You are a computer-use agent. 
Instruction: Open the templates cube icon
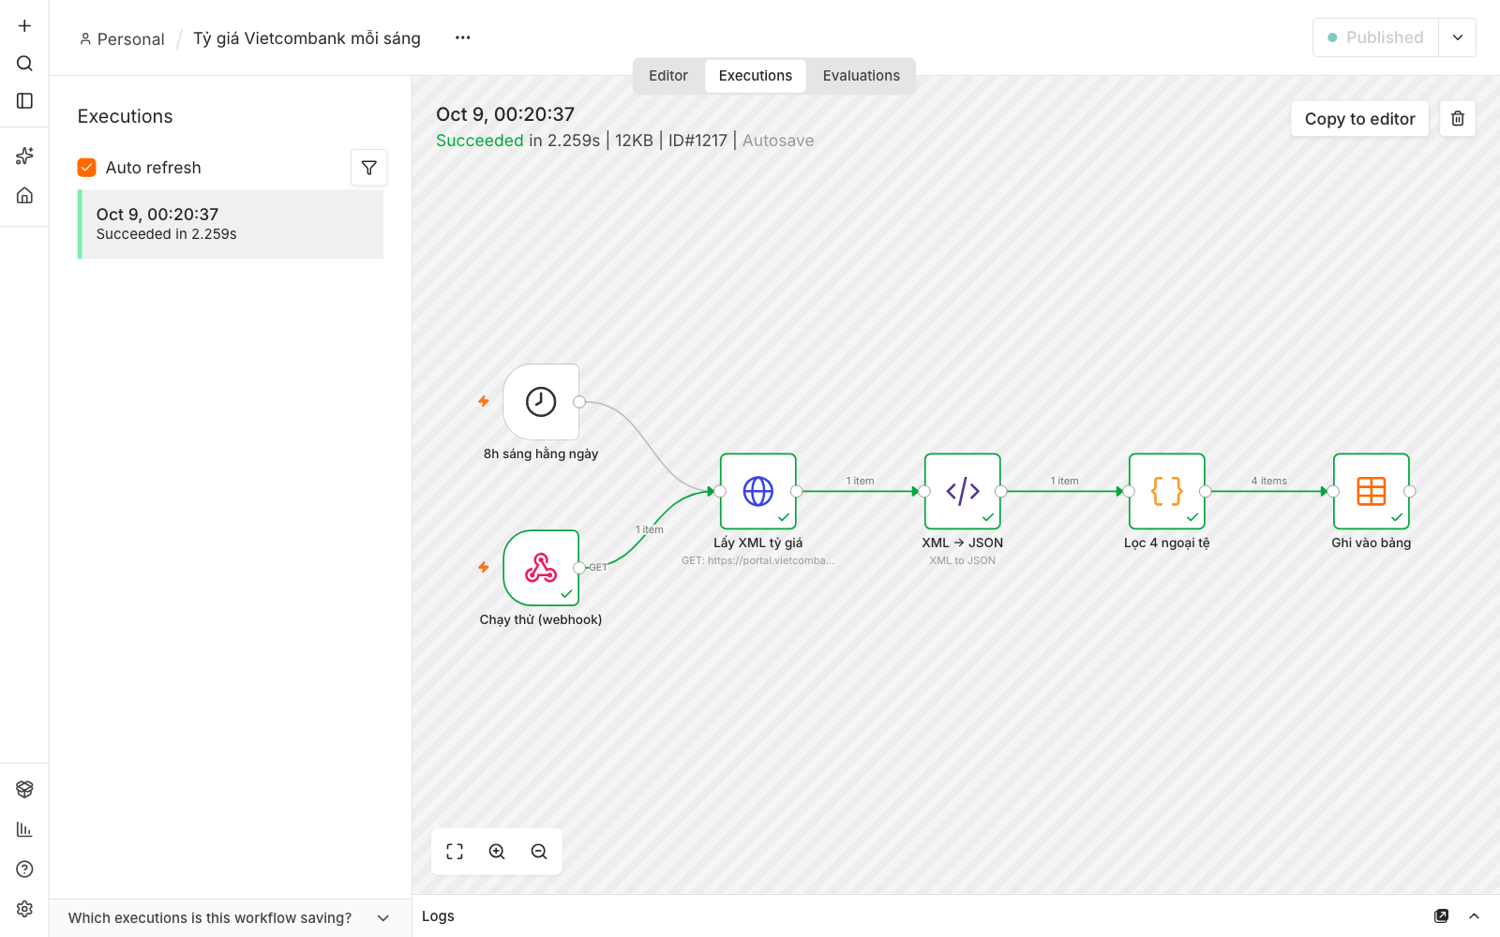tap(24, 789)
